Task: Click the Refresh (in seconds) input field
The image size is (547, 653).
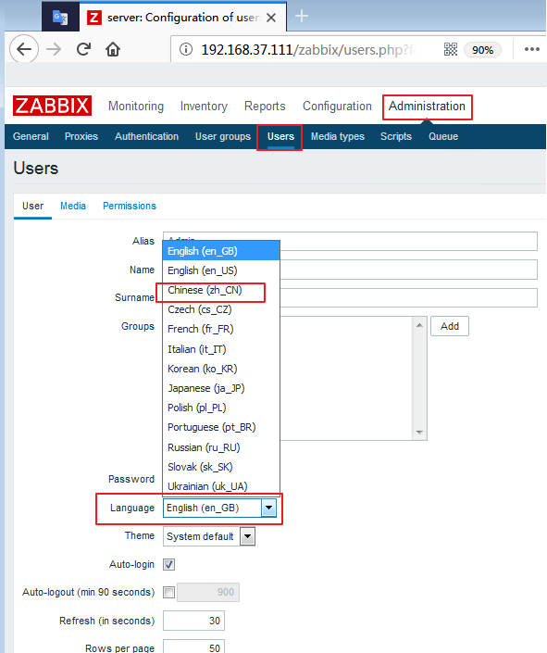Action: tap(194, 621)
